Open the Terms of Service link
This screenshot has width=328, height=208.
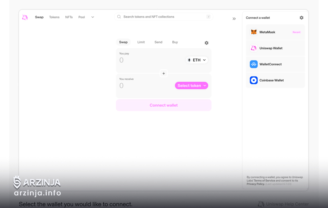coord(265,181)
